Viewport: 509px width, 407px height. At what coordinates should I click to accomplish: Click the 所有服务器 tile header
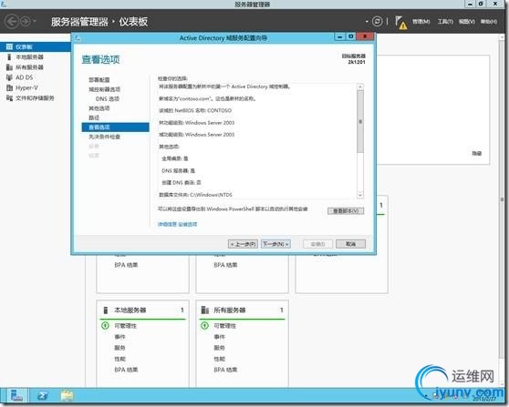[x=242, y=310]
